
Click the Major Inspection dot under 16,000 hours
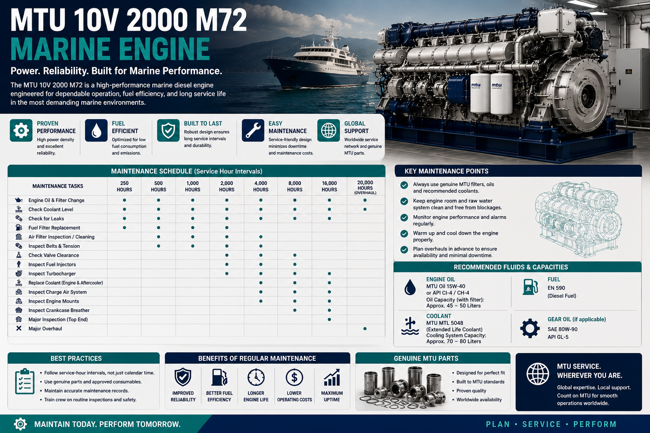click(329, 319)
